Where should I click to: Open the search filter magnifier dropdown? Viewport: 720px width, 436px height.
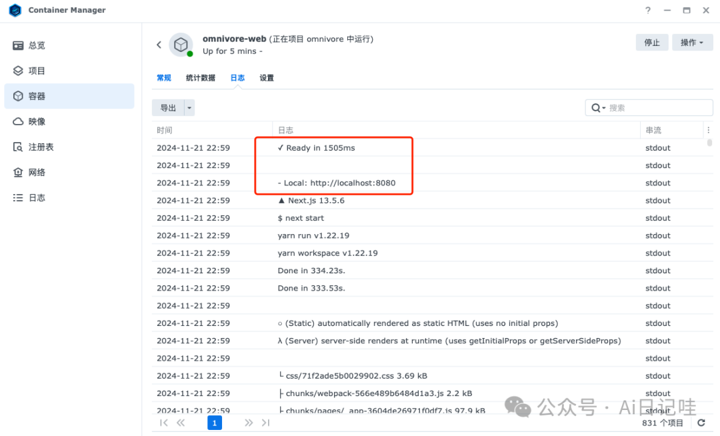(598, 108)
